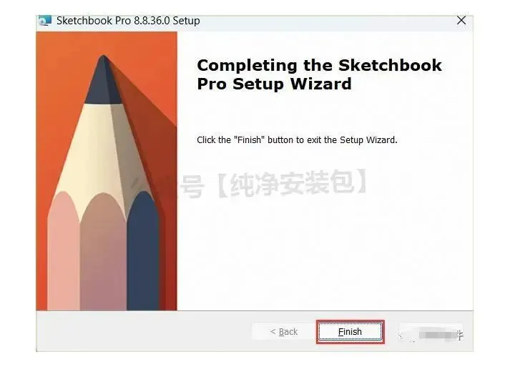Viewport: 510px width, 367px height.
Task: Click the blurred button right of Finish
Action: coord(431,333)
